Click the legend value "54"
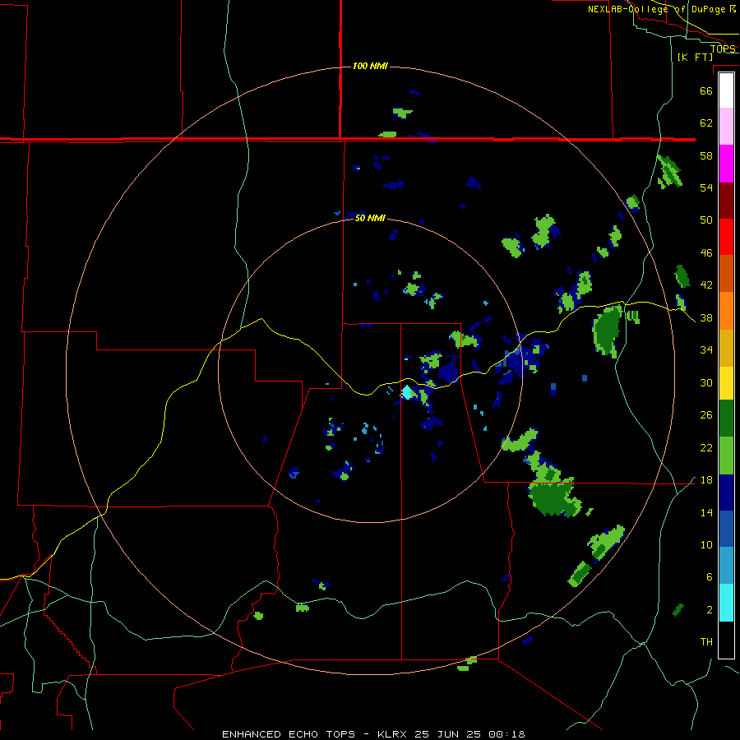740x740 pixels. 706,187
